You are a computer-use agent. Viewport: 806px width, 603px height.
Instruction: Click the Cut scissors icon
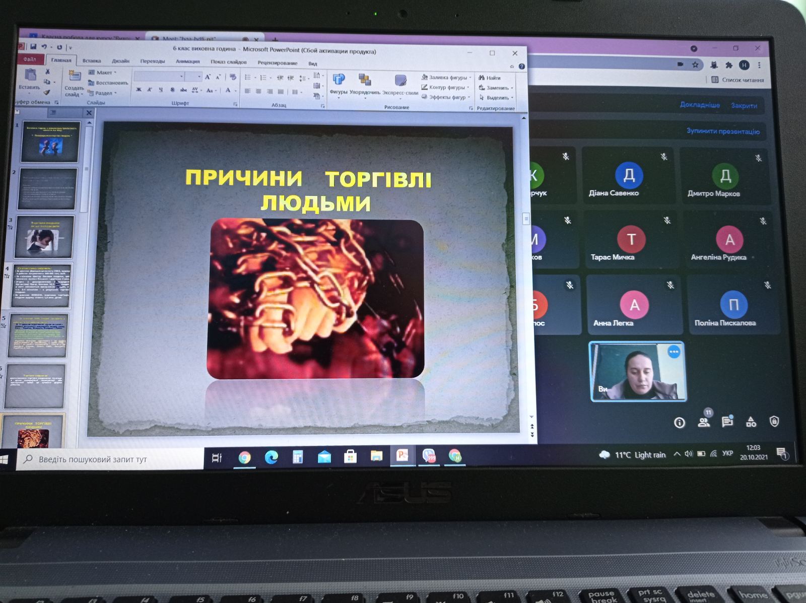click(47, 72)
